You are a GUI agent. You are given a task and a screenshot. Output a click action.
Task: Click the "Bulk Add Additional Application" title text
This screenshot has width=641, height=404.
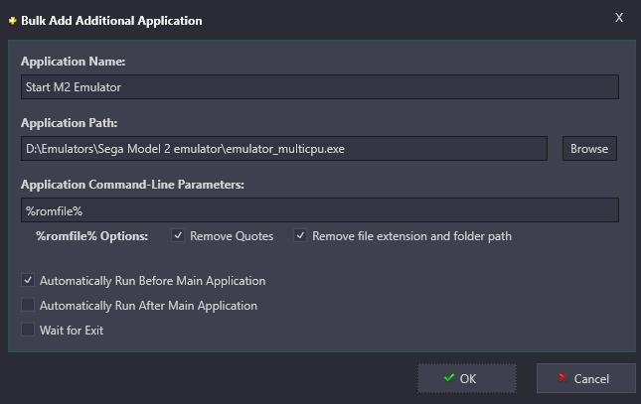[111, 21]
